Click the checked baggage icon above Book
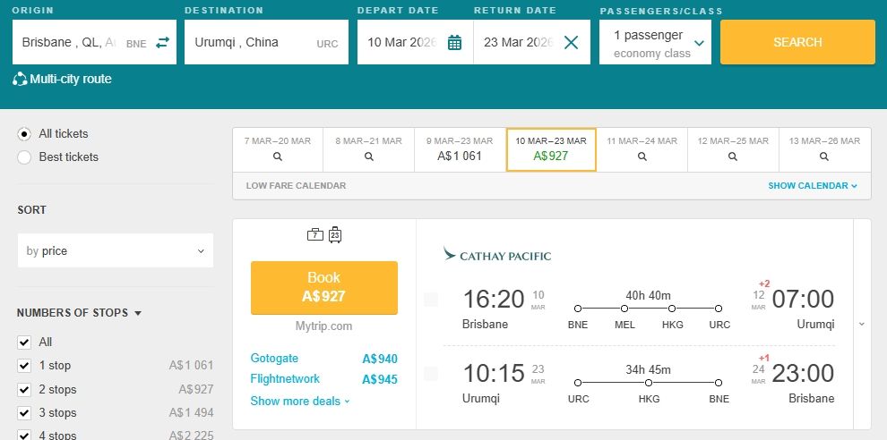The height and width of the screenshot is (440, 887). (x=335, y=235)
